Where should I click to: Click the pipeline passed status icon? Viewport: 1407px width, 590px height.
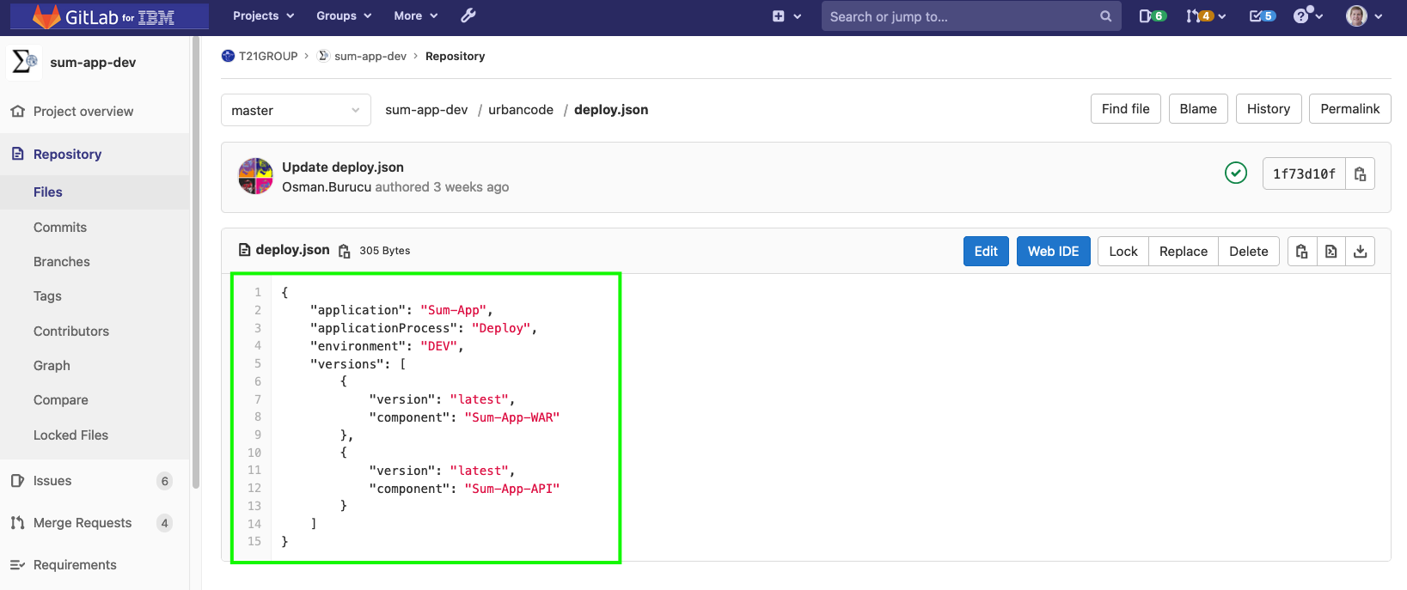click(x=1236, y=173)
